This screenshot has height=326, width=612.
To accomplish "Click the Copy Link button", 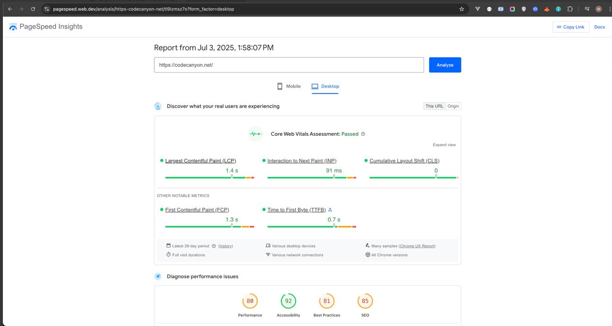I will click(x=571, y=27).
